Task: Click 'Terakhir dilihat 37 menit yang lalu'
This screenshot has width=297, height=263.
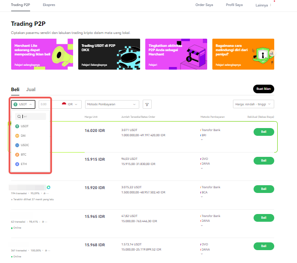Action: point(34,199)
